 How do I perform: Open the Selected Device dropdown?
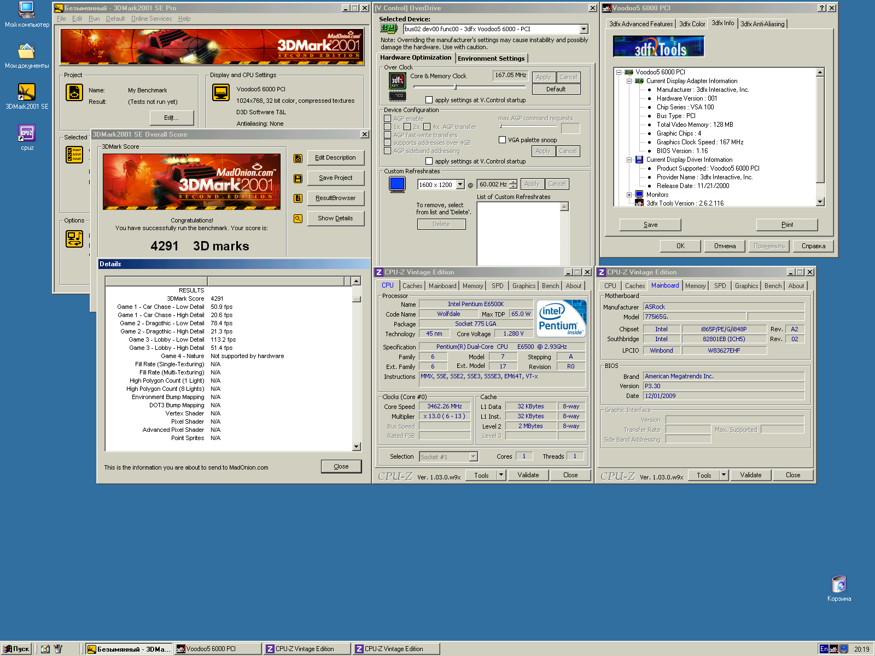click(584, 29)
